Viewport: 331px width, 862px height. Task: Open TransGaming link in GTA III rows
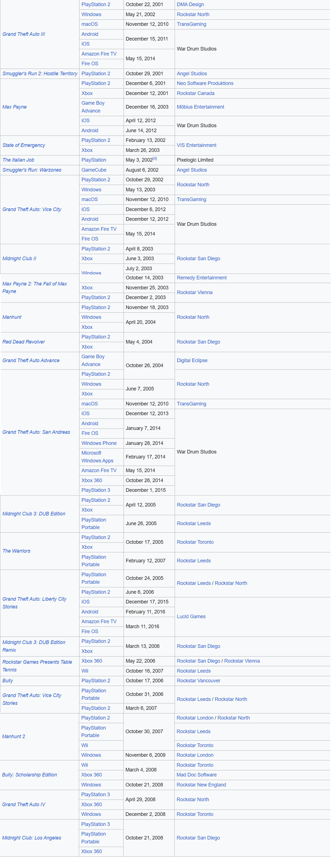(191, 24)
